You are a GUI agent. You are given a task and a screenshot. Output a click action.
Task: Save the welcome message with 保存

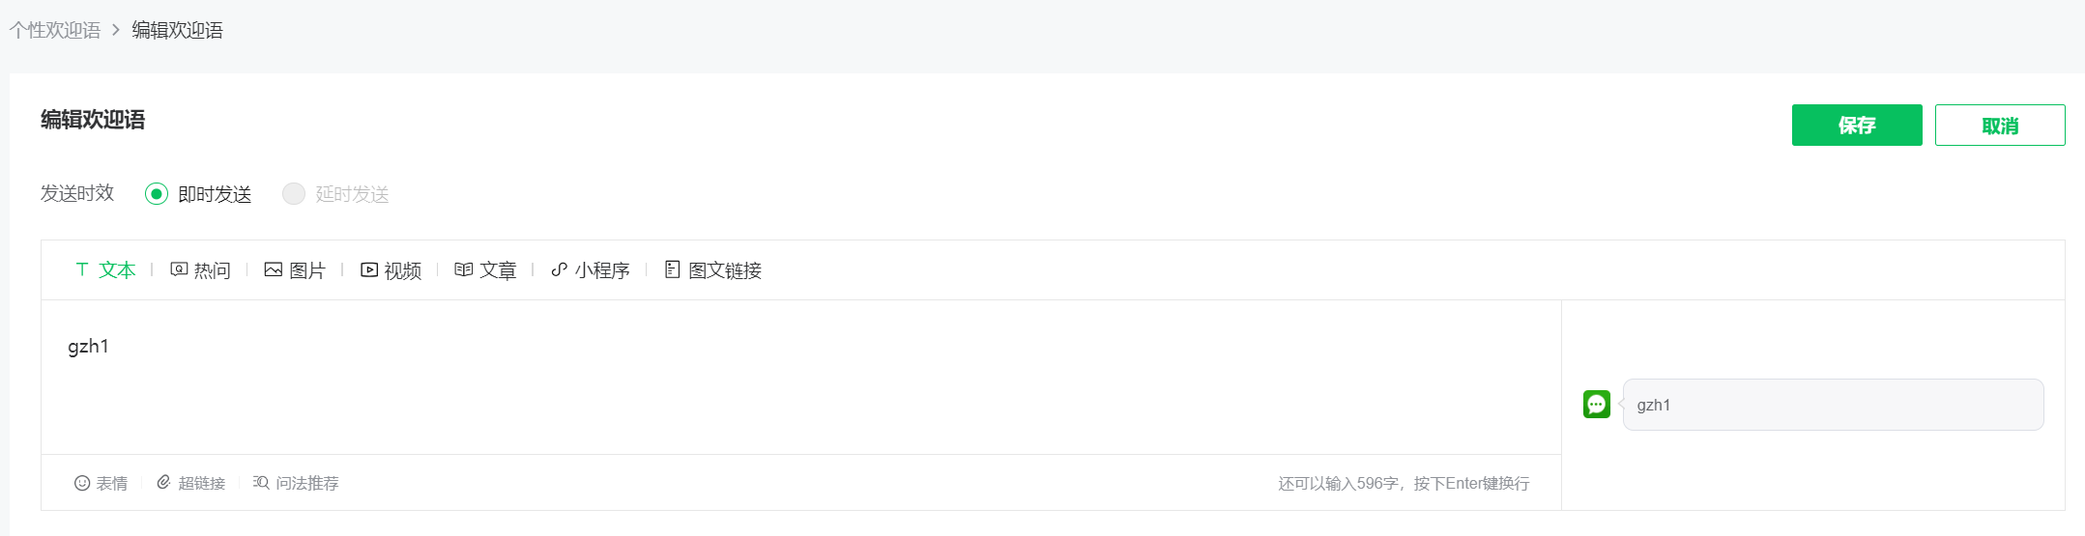tap(1856, 126)
